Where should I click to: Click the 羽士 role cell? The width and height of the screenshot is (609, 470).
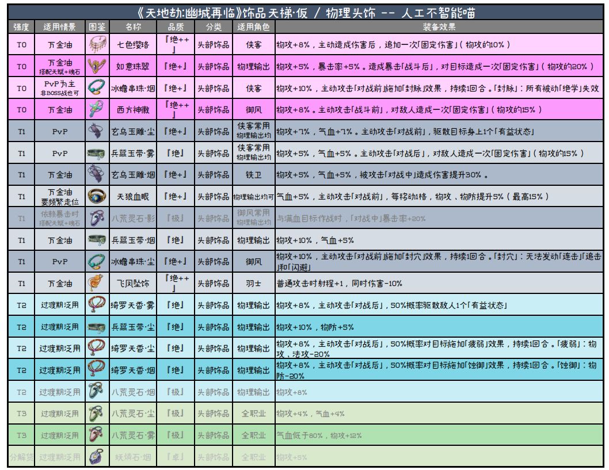254,283
